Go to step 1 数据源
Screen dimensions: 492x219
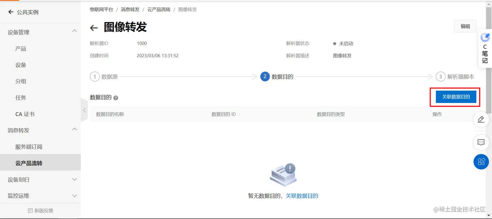click(104, 77)
